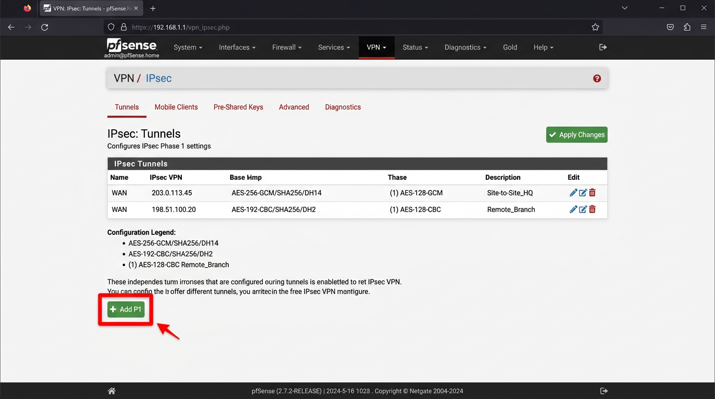The height and width of the screenshot is (399, 715).
Task: Reload the page in Firefox
Action: pyautogui.click(x=45, y=27)
